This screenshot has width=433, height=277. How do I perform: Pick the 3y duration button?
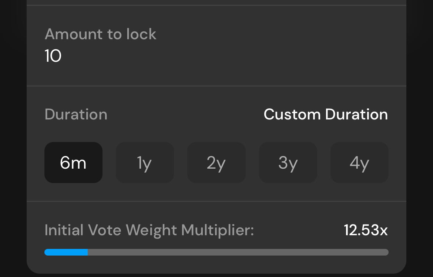pyautogui.click(x=288, y=163)
